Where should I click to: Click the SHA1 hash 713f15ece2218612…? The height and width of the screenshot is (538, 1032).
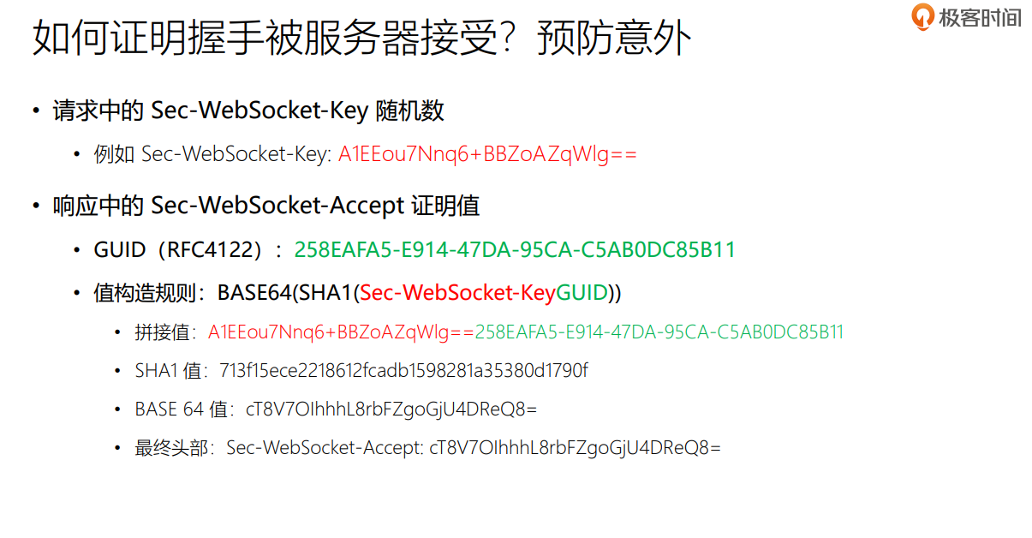coord(403,371)
